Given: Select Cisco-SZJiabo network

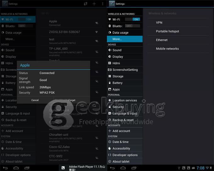Looking at the screenshot, I should pyautogui.click(x=70, y=148).
